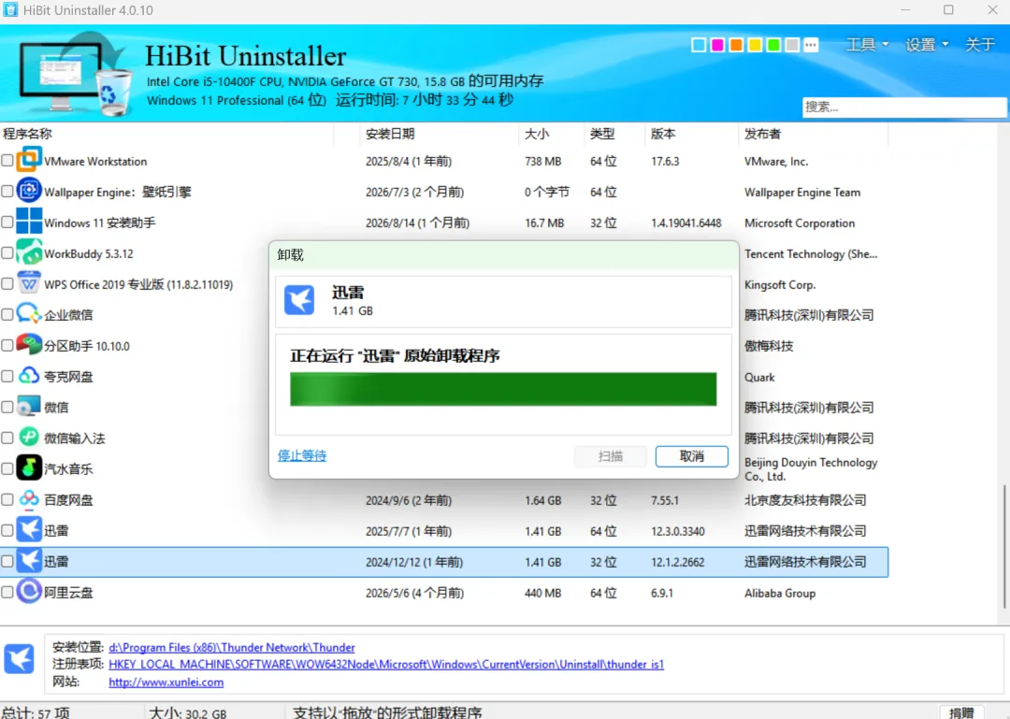Choose the magenta theme color swatch

coord(717,45)
